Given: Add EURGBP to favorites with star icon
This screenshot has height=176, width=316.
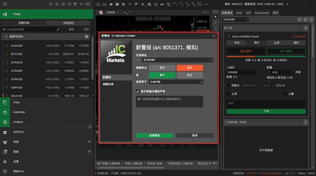Looking at the screenshot, I should (x=299, y=19).
